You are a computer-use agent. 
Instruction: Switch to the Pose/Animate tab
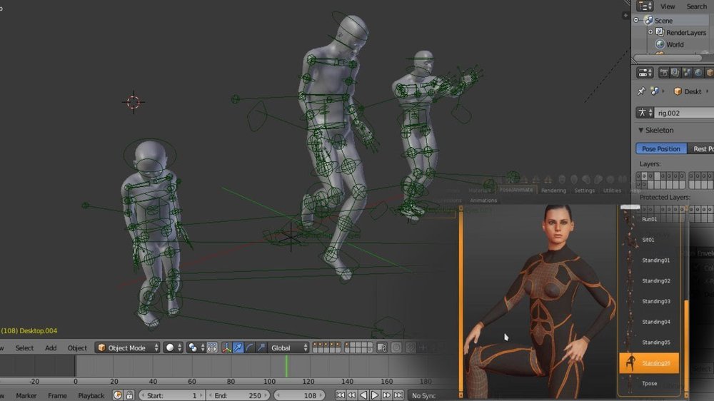click(516, 190)
